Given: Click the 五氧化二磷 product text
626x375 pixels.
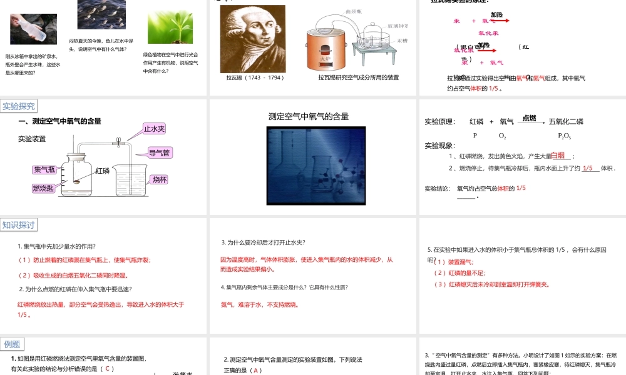Looking at the screenshot, I should [566, 121].
